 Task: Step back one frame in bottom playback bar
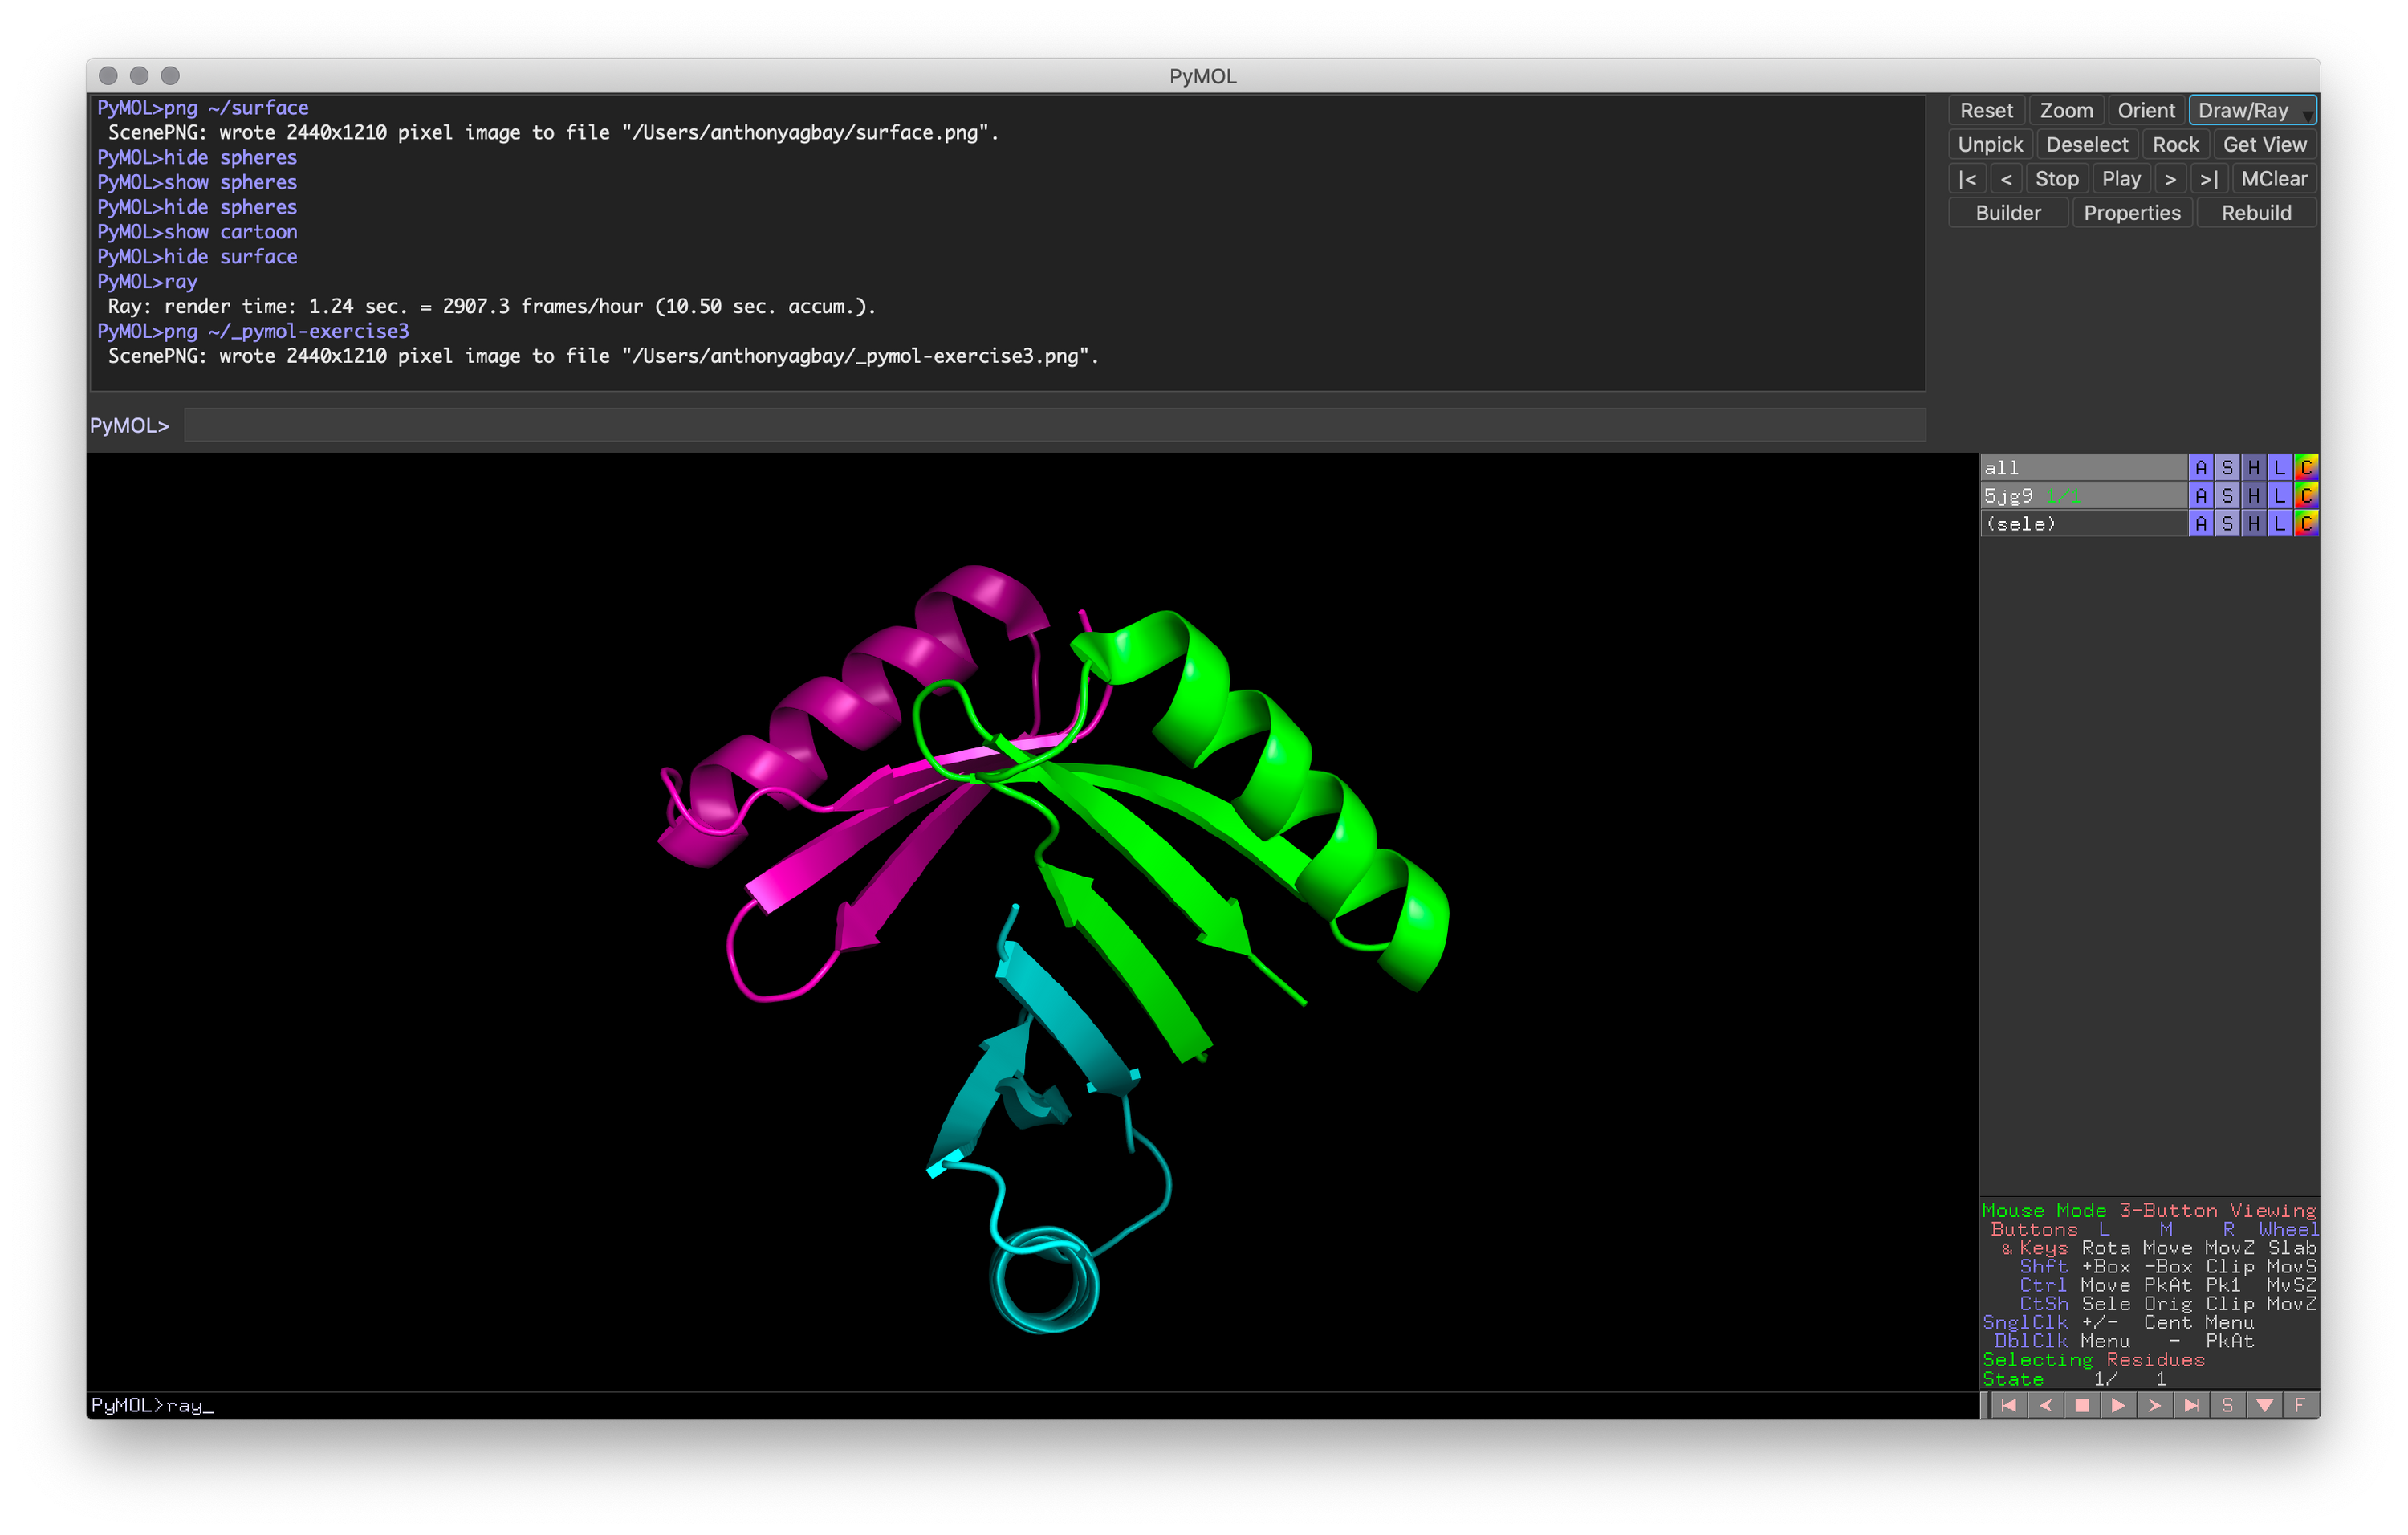coord(2045,1405)
